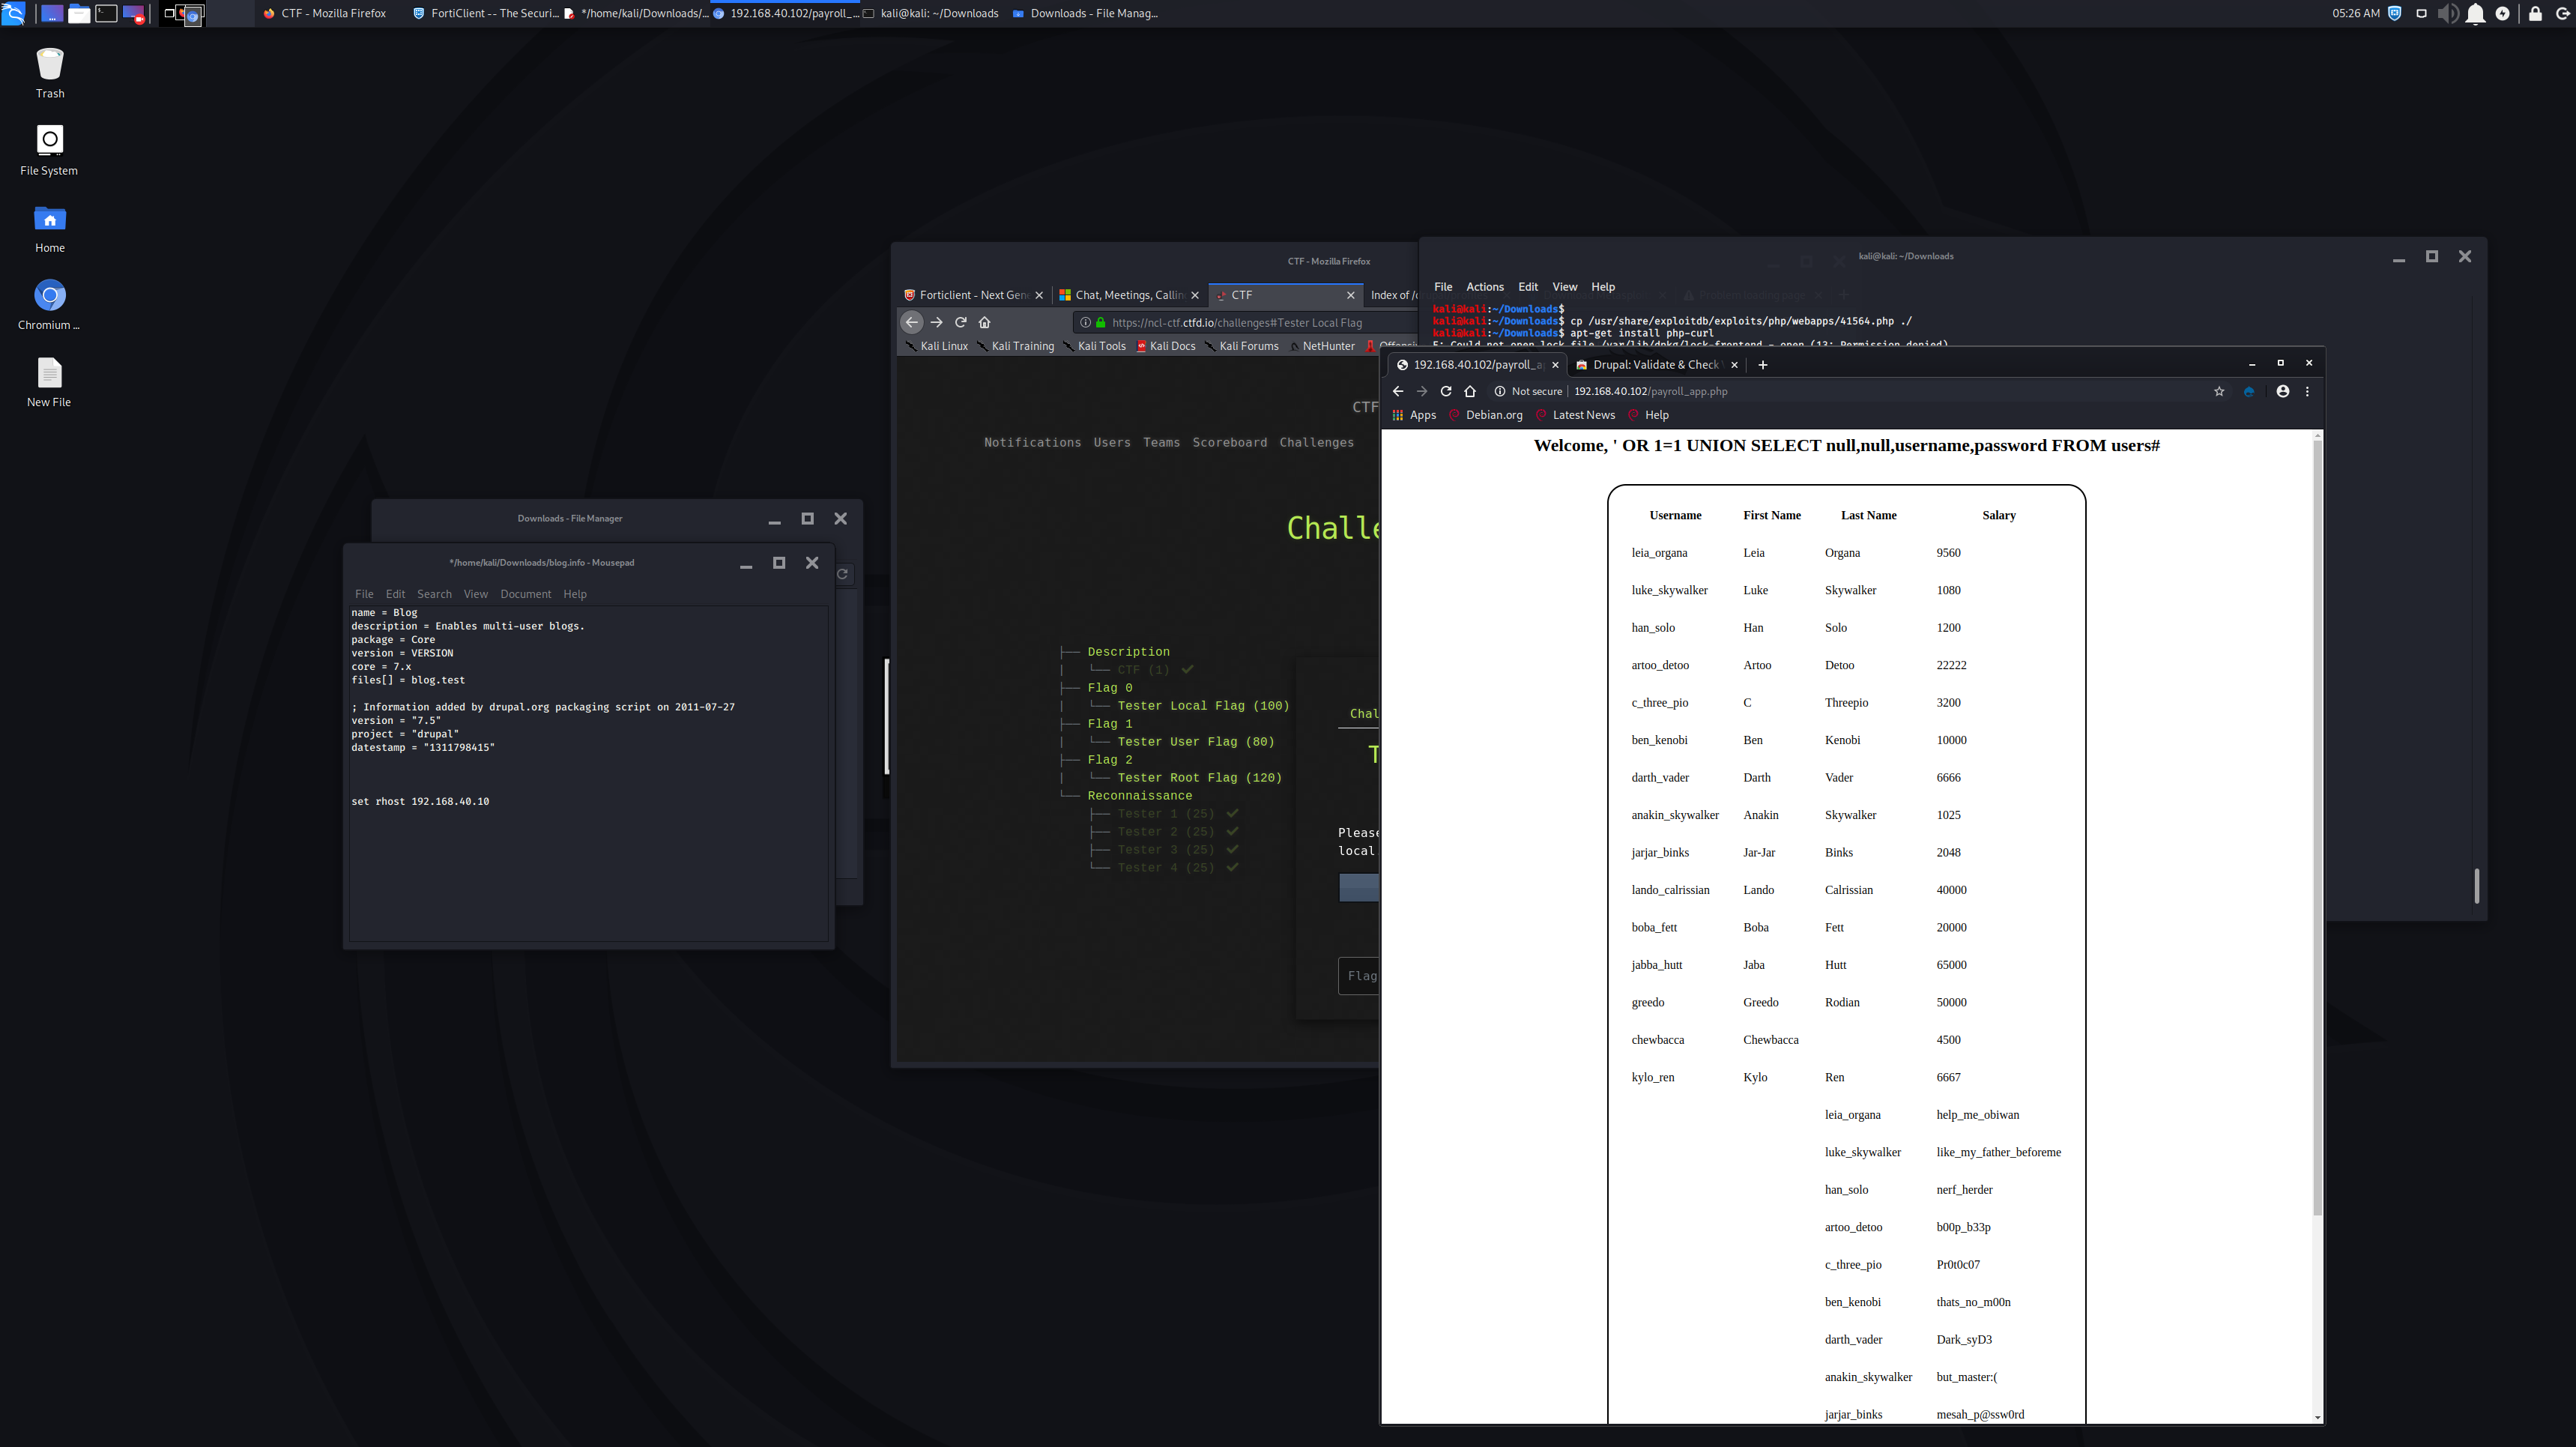This screenshot has width=2576, height=1447.
Task: Open the Kali Tools bookmark
Action: 1100,346
